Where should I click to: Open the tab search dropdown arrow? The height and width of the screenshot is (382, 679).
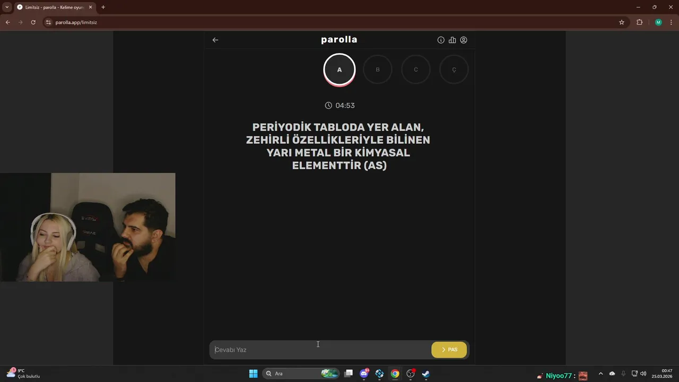7,7
